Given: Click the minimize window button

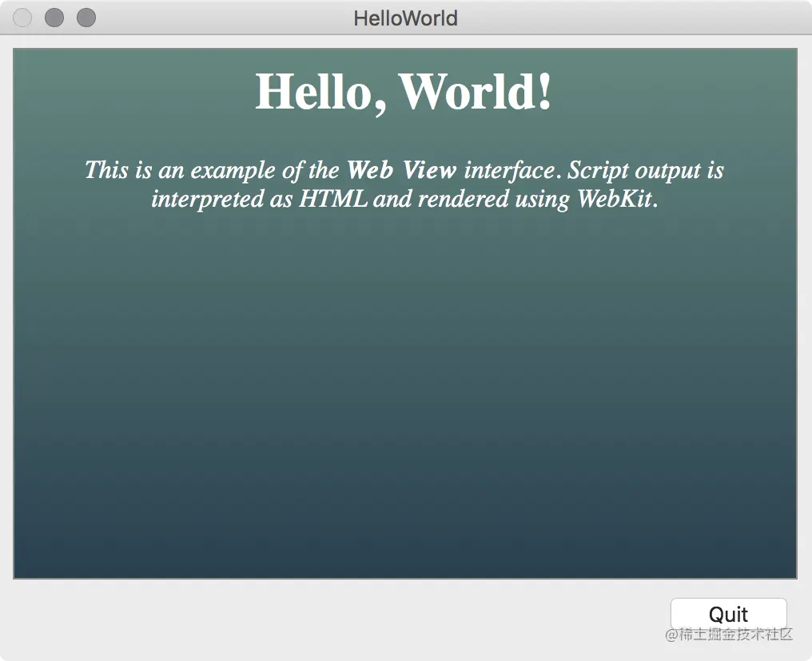Looking at the screenshot, I should tap(54, 18).
